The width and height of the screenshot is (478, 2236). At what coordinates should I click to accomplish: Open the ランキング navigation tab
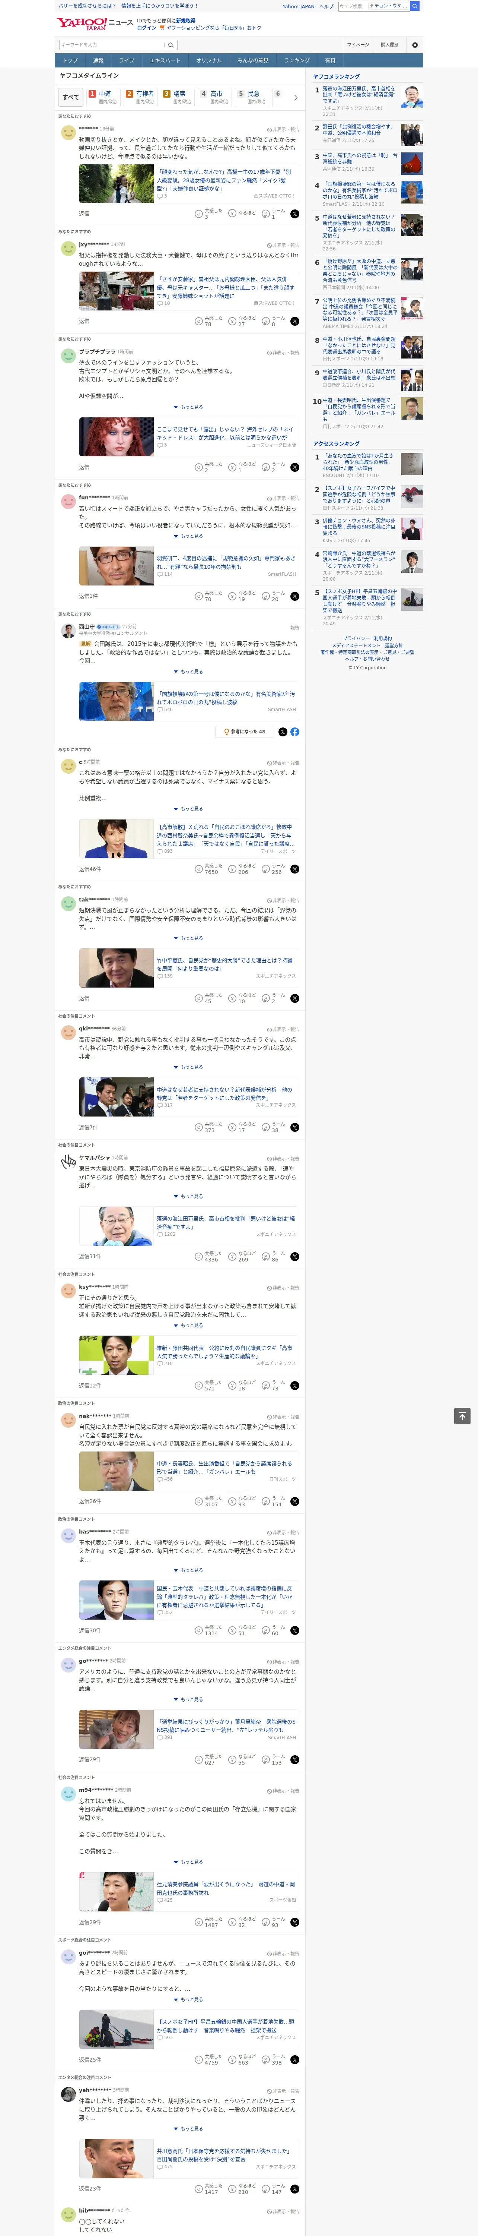pos(297,61)
